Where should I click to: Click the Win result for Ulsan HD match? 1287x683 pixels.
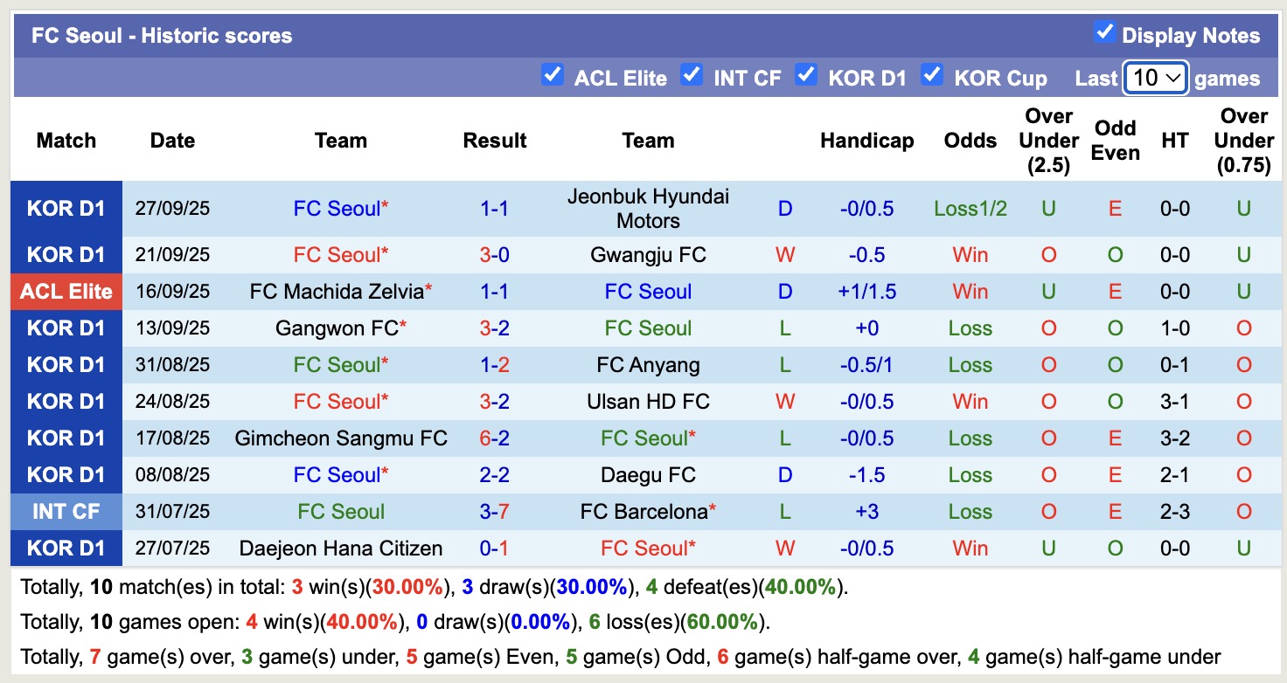[970, 401]
